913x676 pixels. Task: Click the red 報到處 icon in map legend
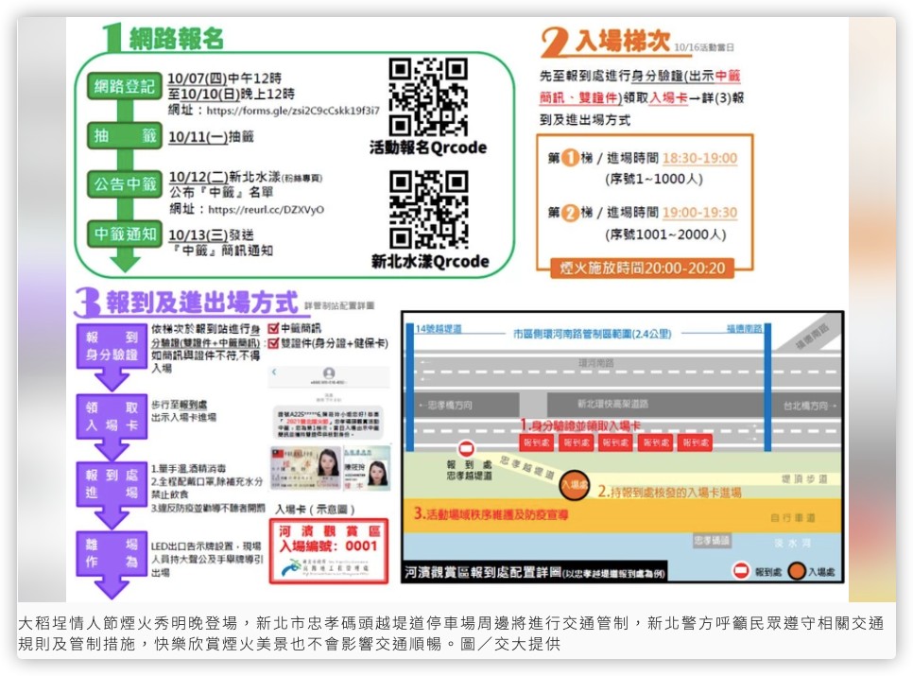(742, 571)
